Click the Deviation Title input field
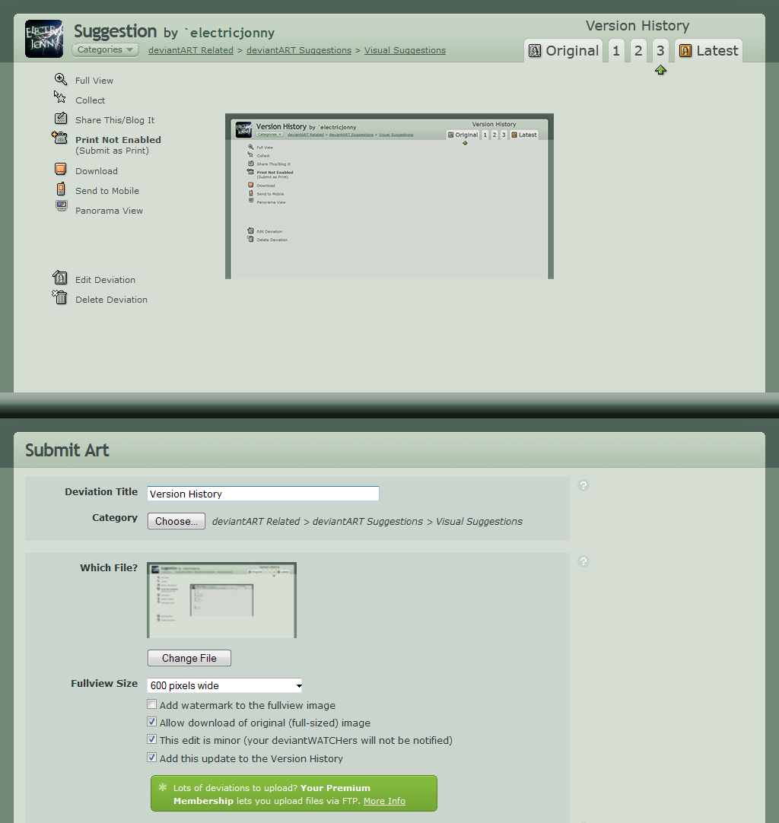Screen dimensions: 779x823 click(263, 494)
